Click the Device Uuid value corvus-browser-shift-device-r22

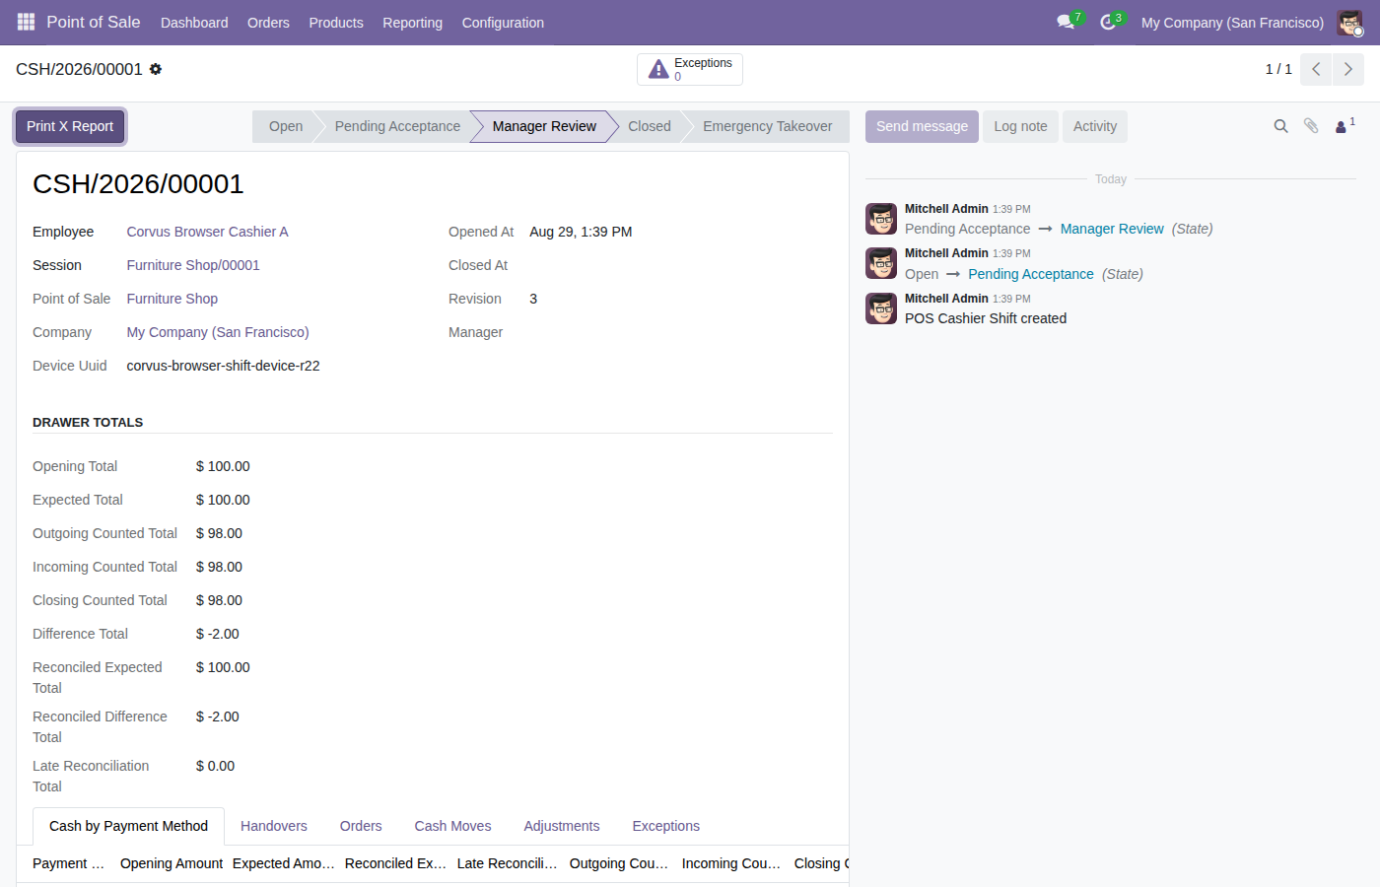coord(223,366)
